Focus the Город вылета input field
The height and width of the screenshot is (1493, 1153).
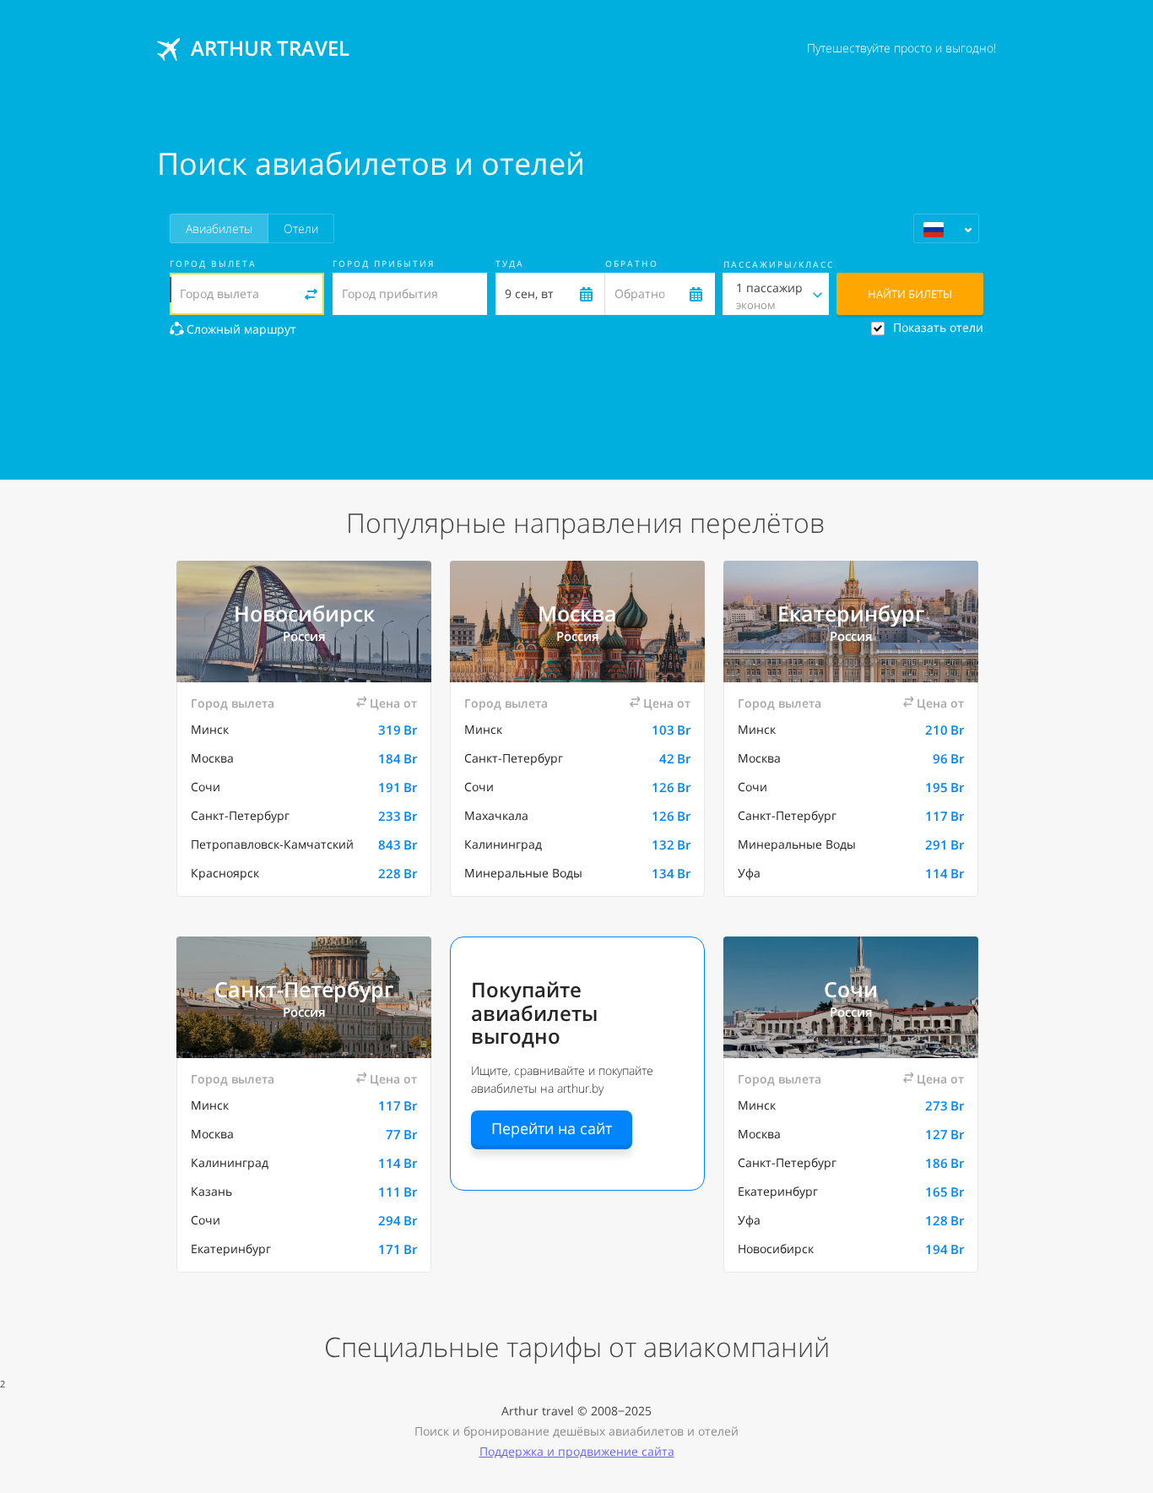click(x=246, y=294)
